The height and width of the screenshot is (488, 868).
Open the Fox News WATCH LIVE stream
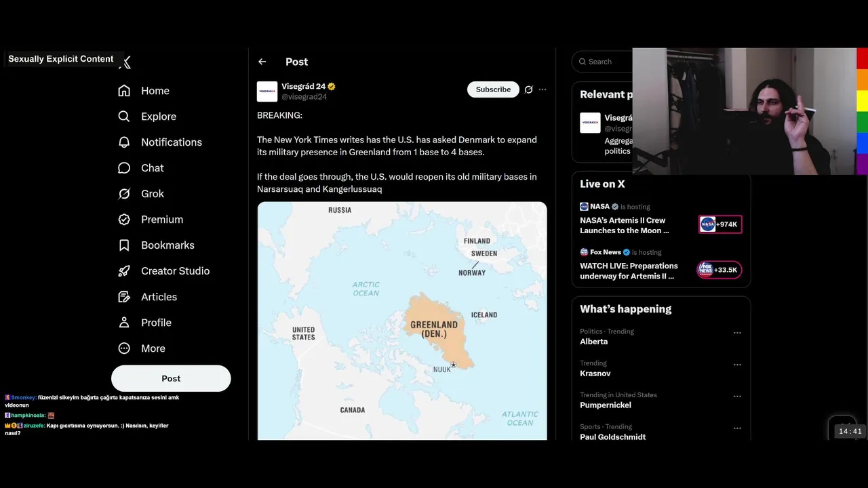tap(629, 271)
